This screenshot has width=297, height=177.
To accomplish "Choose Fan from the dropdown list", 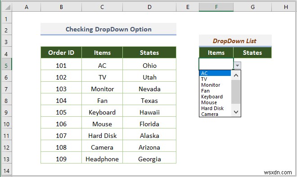I will (215, 91).
